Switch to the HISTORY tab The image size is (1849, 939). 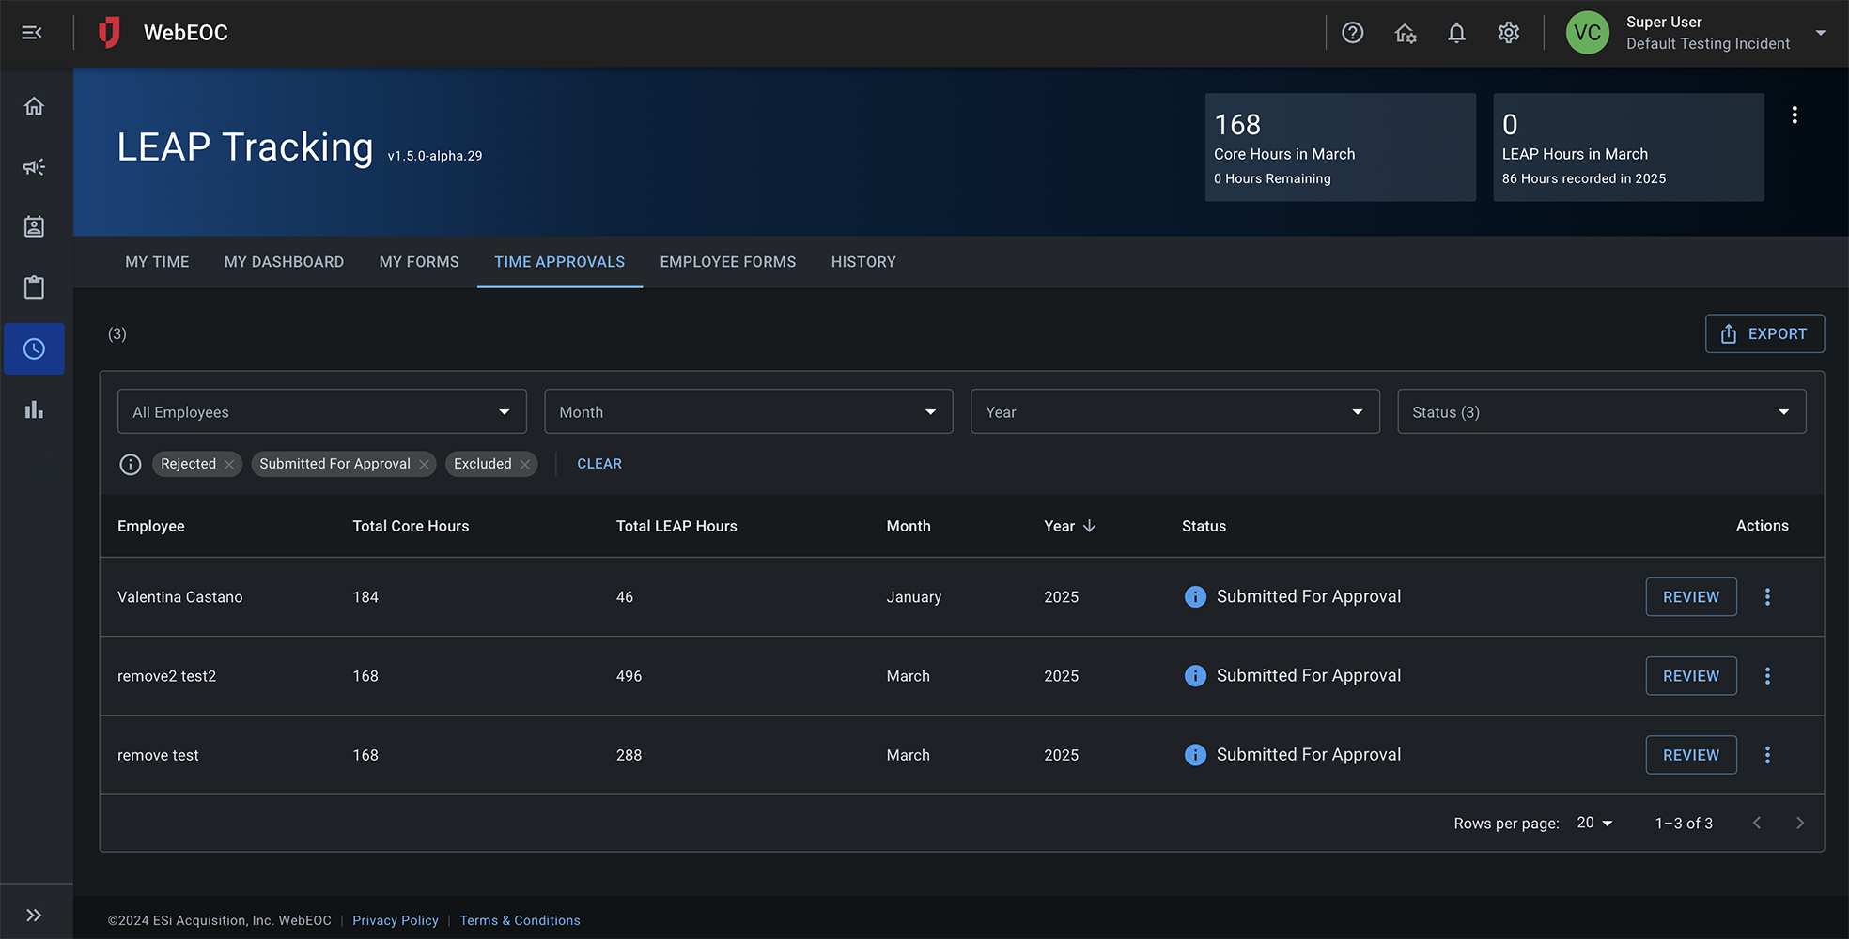coord(863,262)
